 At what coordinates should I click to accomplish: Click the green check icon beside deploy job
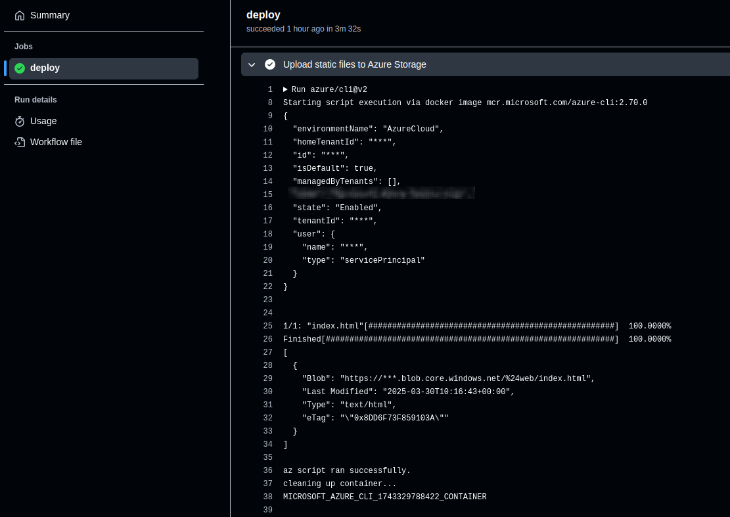[20, 68]
